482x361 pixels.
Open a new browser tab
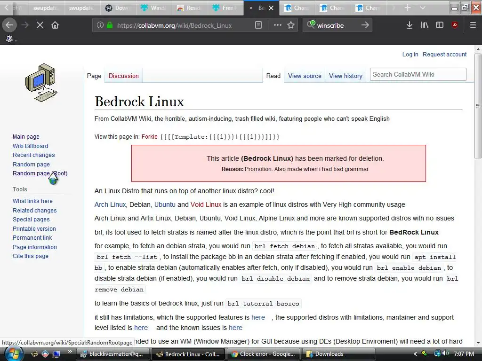408,8
